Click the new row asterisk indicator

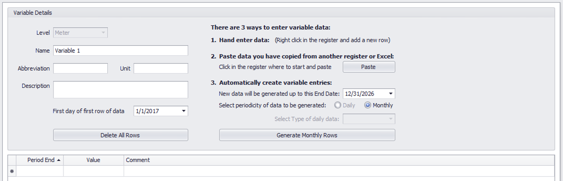(x=12, y=171)
